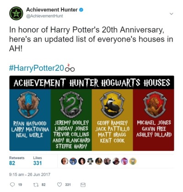Click the last liker avatar in the row
Image resolution: width=183 pixels, height=192 pixels.
pos(133,161)
